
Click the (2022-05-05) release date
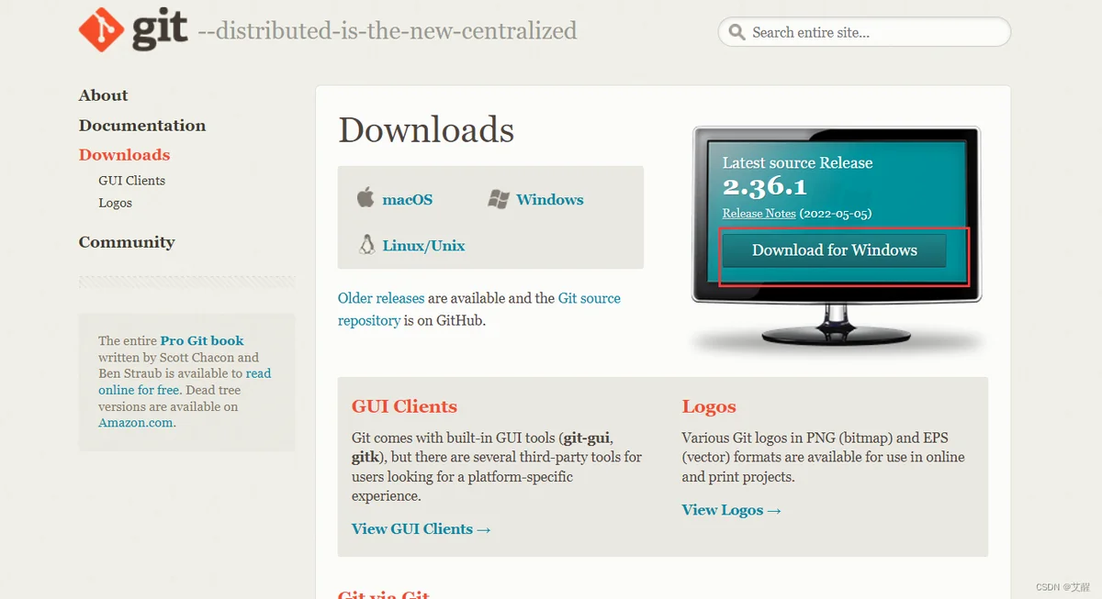pos(836,213)
